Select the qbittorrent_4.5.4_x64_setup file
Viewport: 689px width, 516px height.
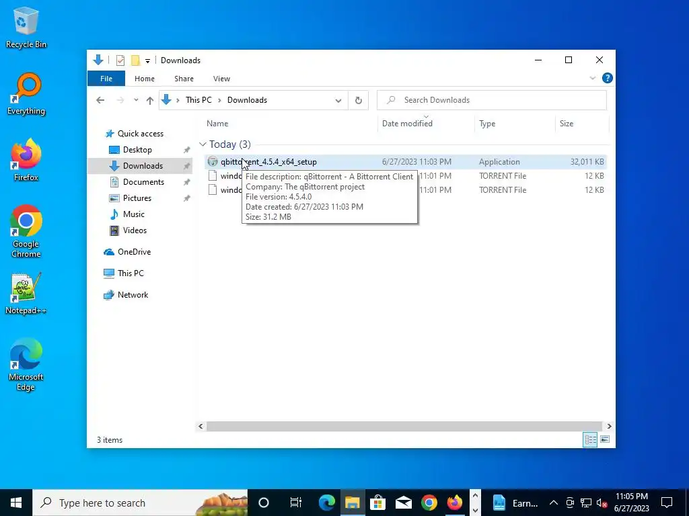(x=405, y=162)
